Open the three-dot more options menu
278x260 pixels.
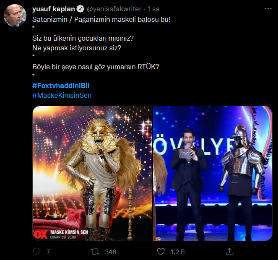(x=268, y=9)
